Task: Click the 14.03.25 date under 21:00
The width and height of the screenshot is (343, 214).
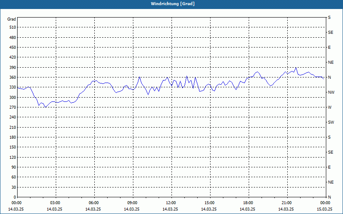Action: pyautogui.click(x=286, y=209)
